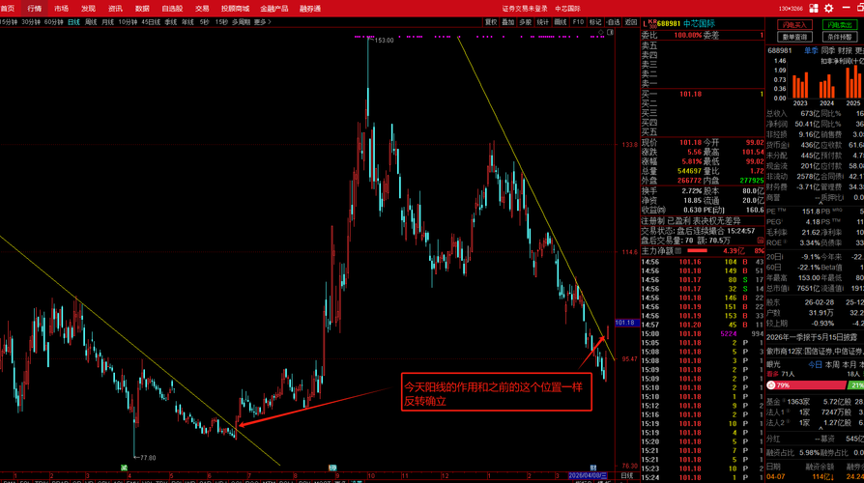
Task: Open the 资讯 news menu
Action: tap(115, 9)
